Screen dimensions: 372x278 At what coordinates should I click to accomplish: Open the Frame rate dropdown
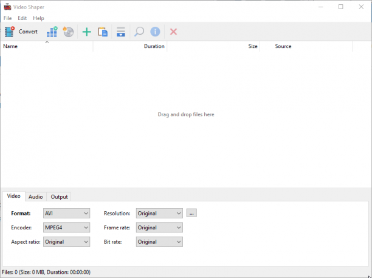coord(159,228)
